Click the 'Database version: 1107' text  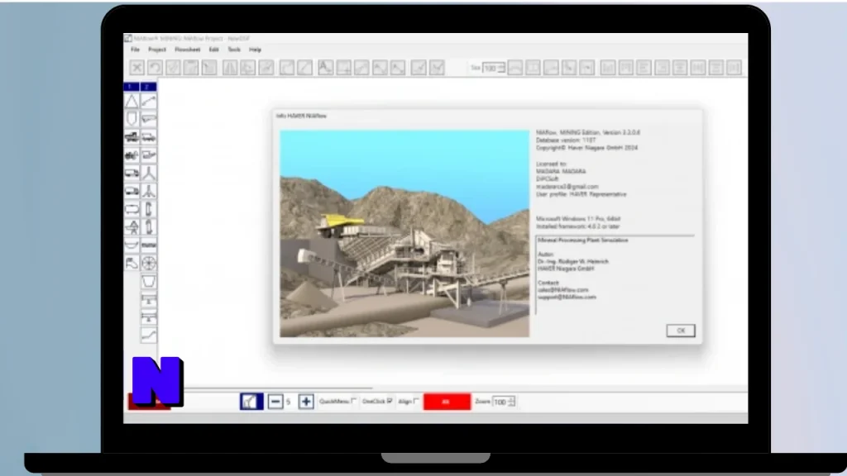pos(566,140)
